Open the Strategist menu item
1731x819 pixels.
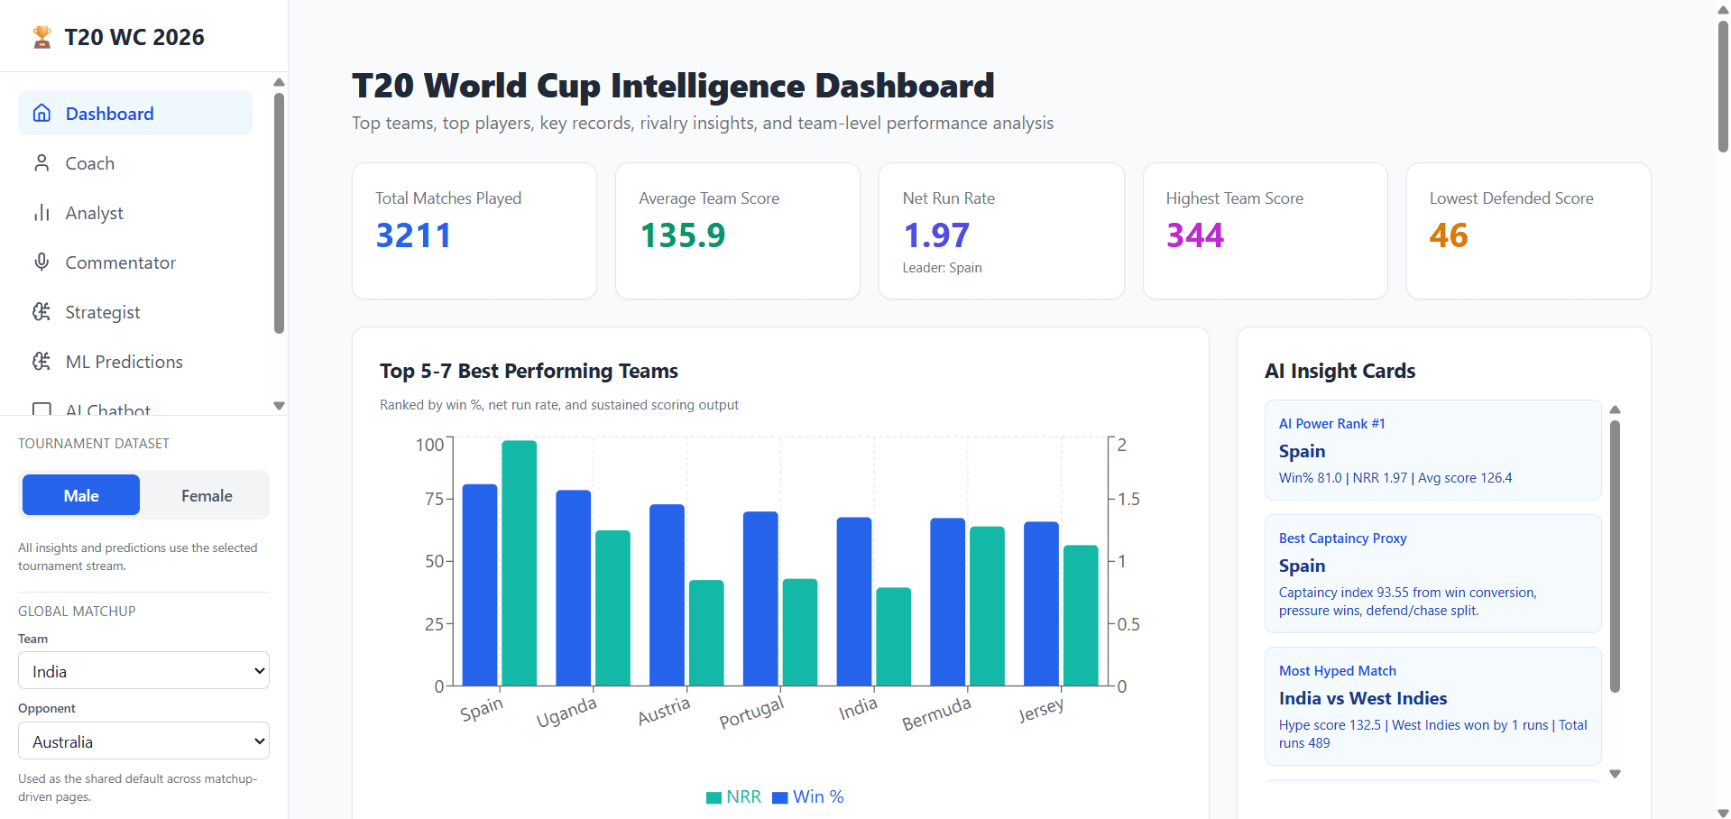click(x=103, y=311)
